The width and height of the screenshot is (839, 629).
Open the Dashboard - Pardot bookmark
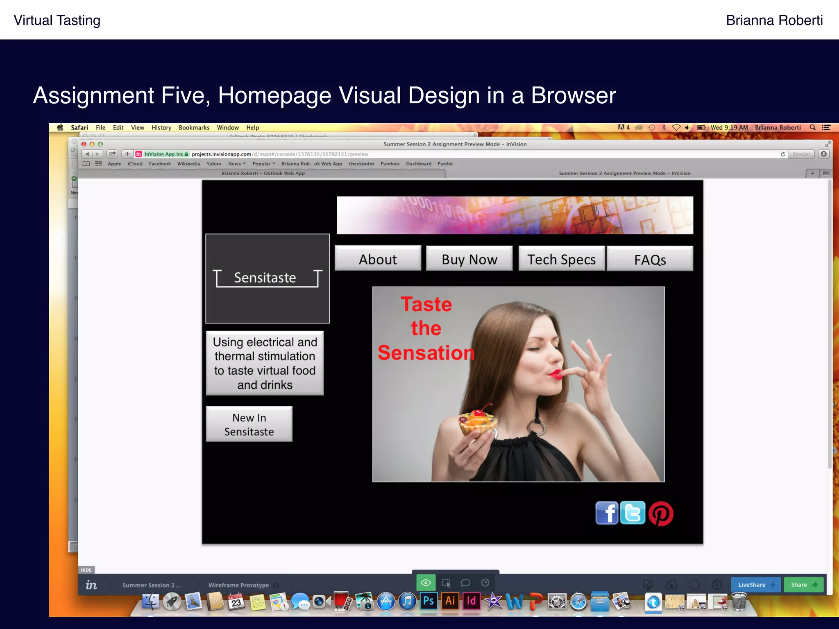point(429,164)
